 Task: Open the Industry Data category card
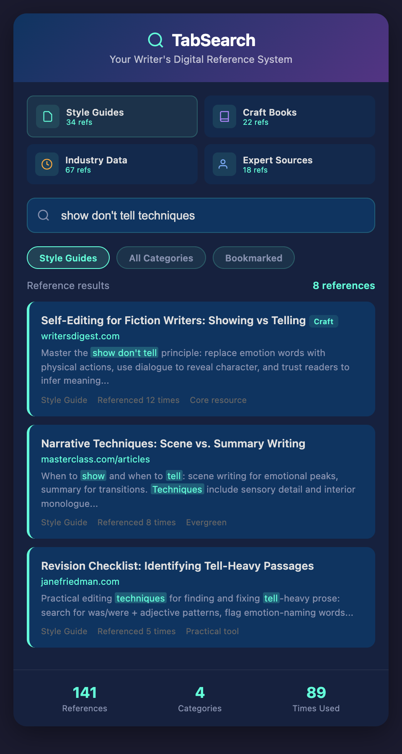112,164
